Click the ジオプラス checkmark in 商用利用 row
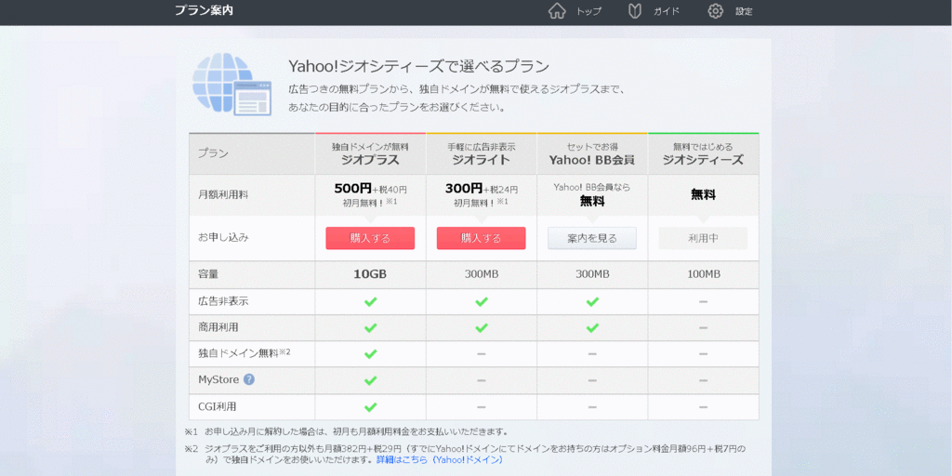 (370, 327)
